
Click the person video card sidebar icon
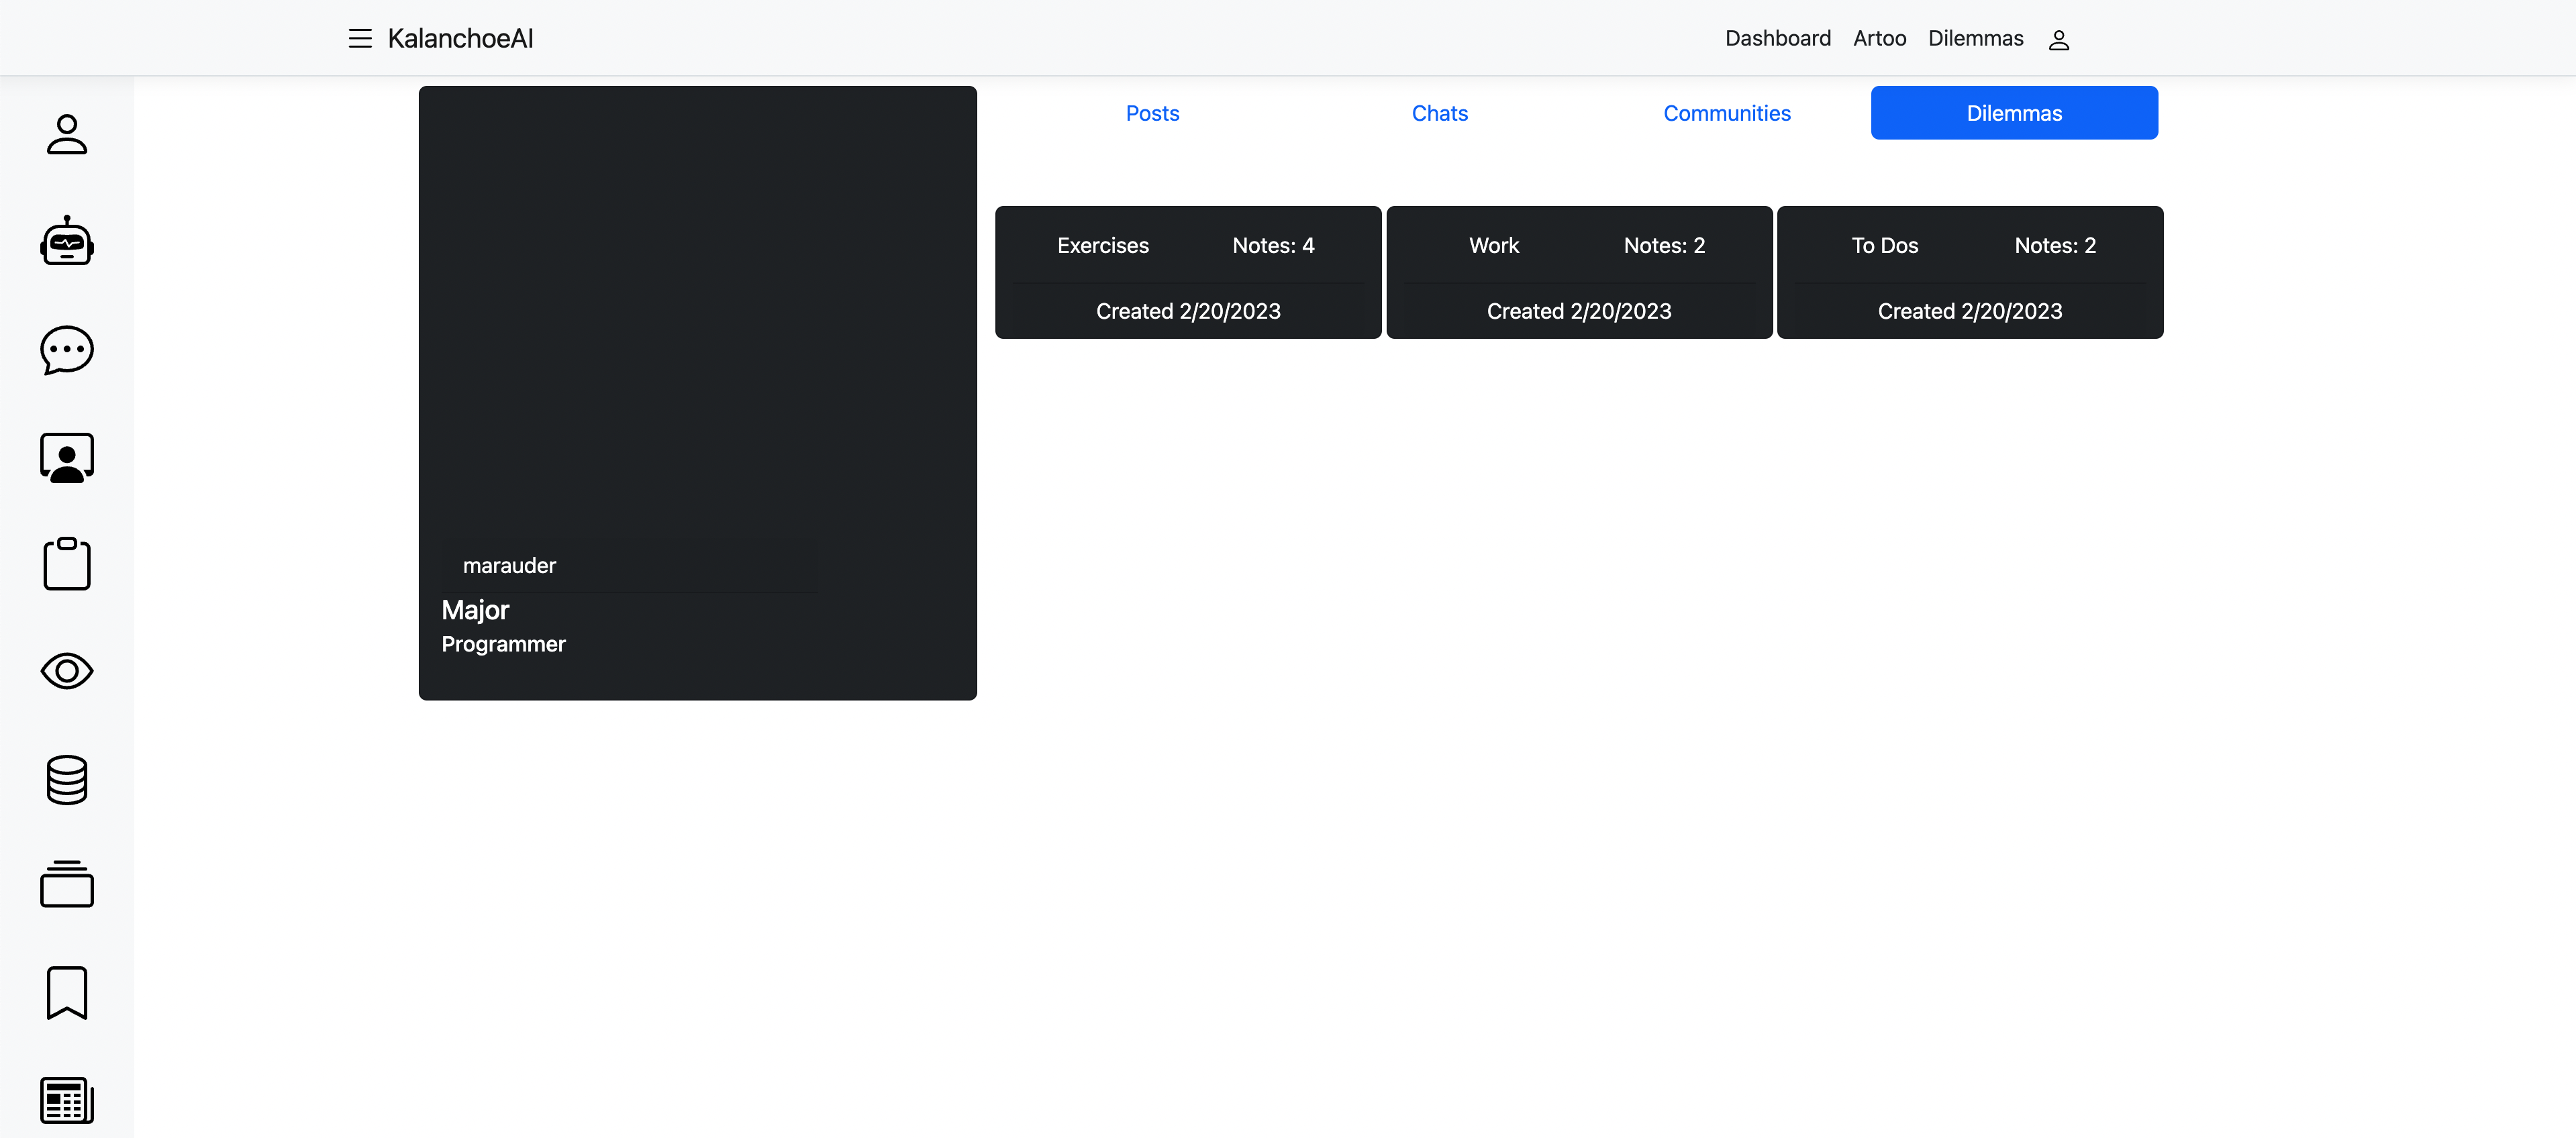pos(67,458)
